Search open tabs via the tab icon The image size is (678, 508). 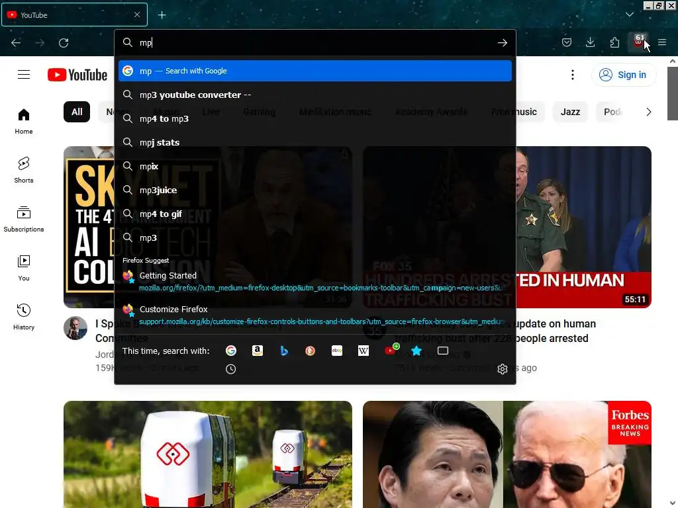[443, 351]
